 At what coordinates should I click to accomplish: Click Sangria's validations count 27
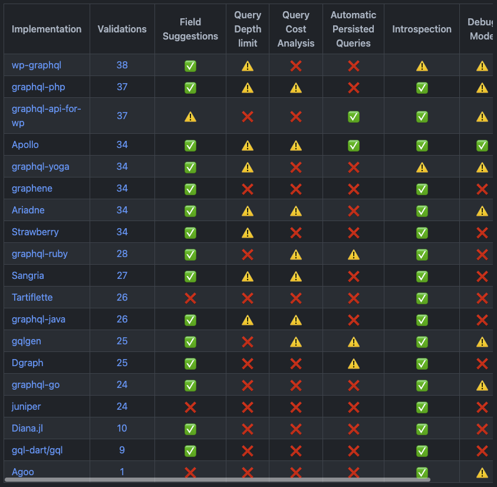click(x=122, y=276)
